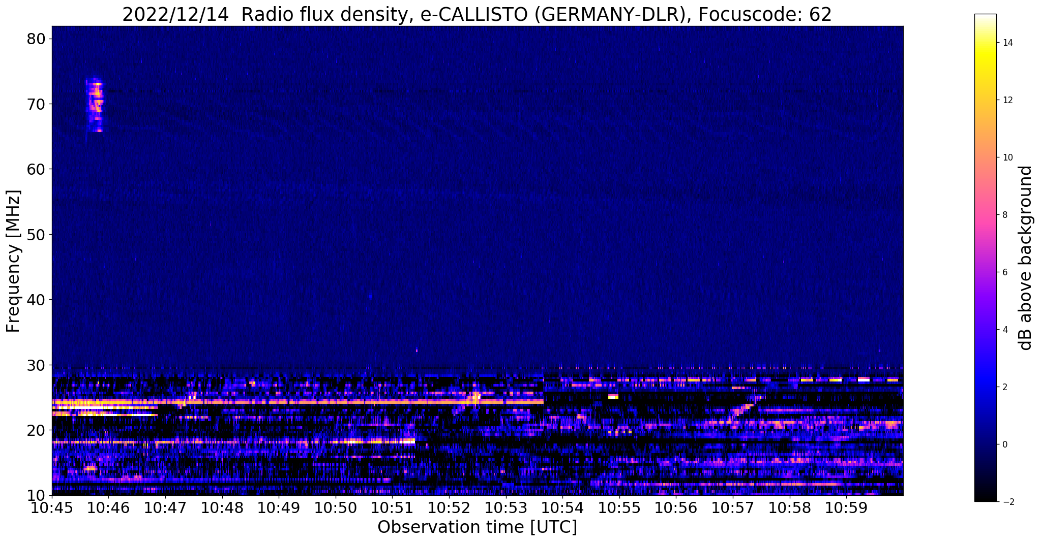Click the y-axis tick label '10'

pyautogui.click(x=37, y=495)
